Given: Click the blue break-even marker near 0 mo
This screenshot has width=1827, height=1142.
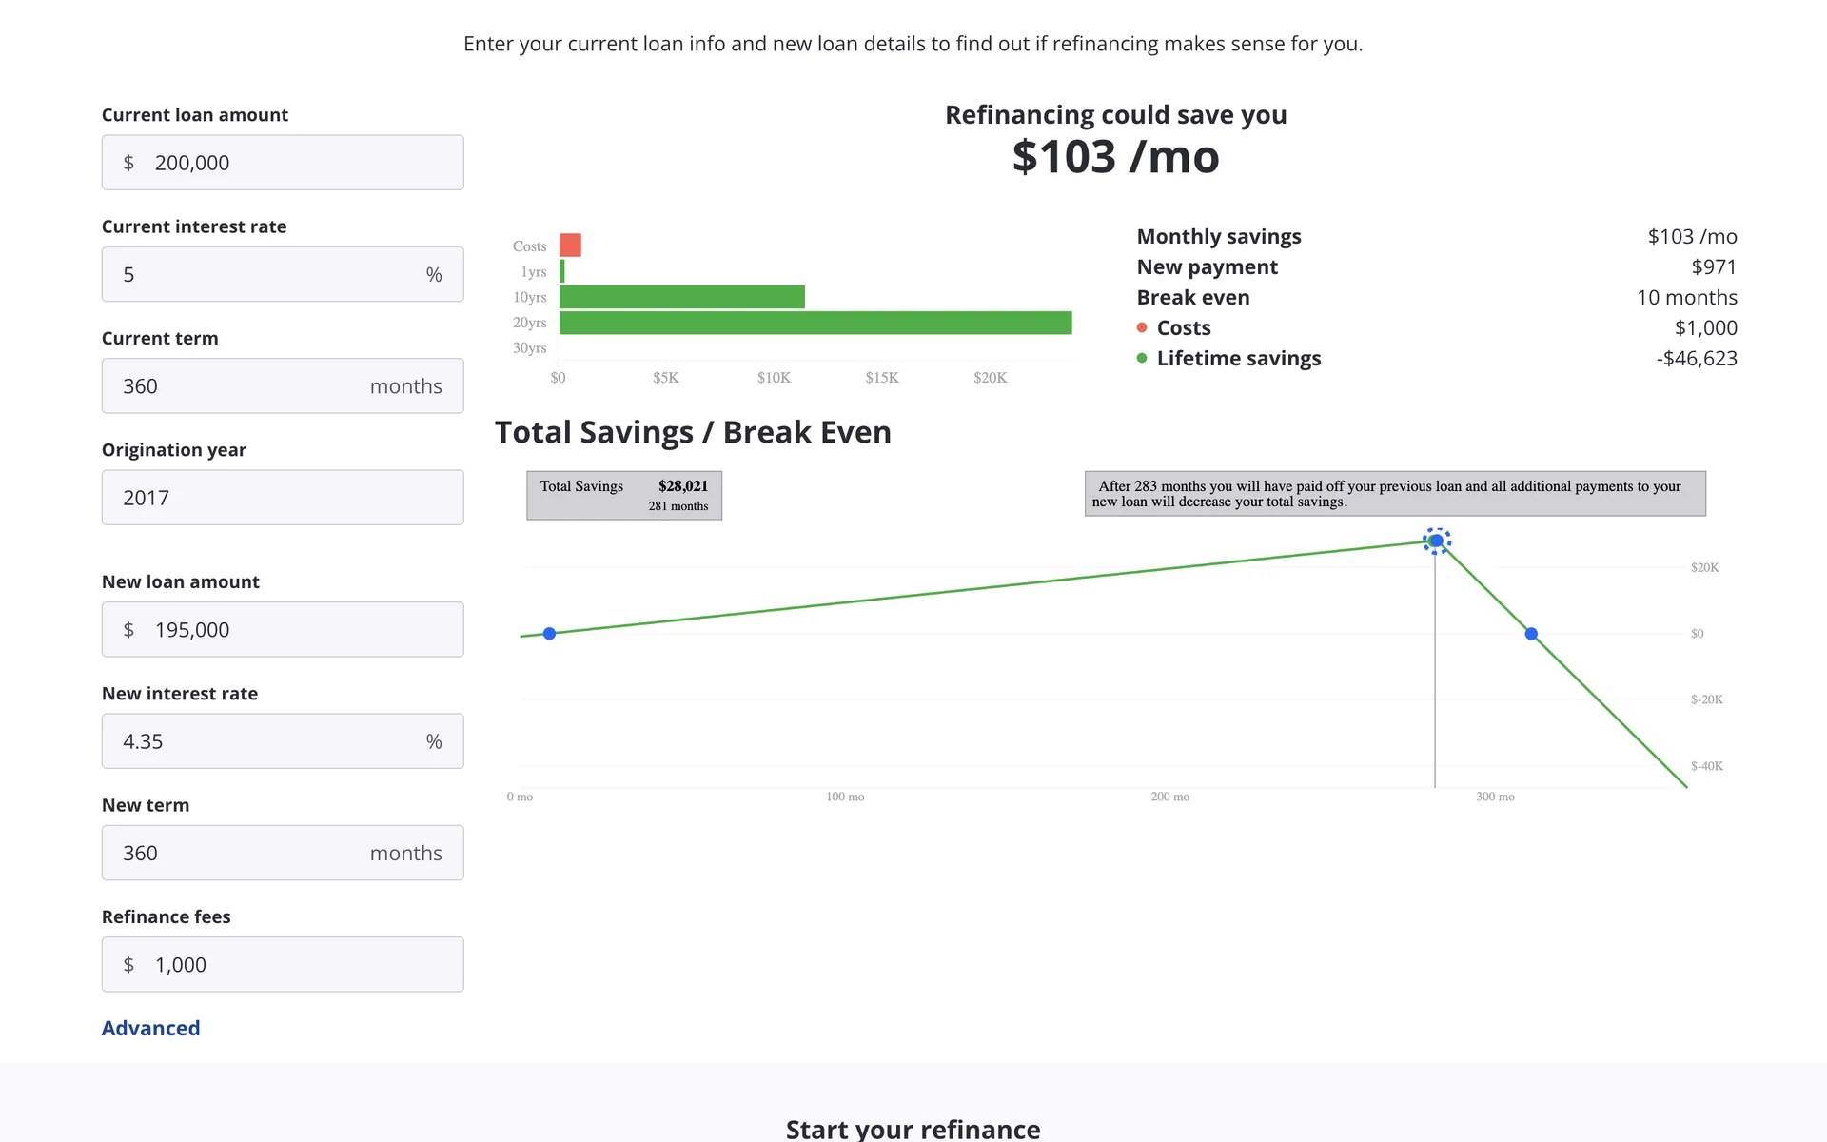Looking at the screenshot, I should tap(549, 634).
